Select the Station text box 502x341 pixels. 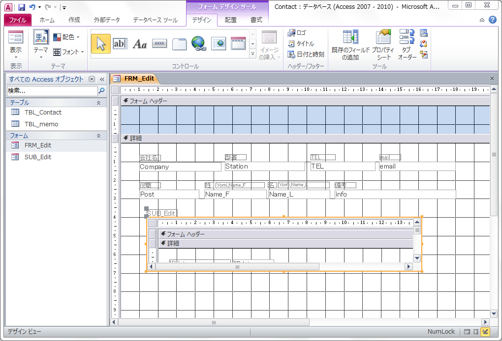(x=265, y=166)
